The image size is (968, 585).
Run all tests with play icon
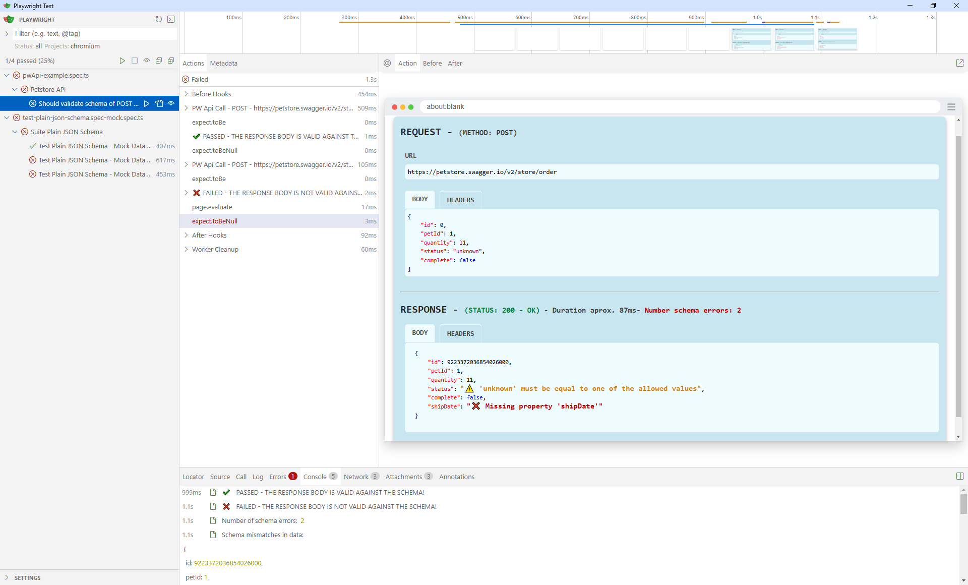pos(122,61)
